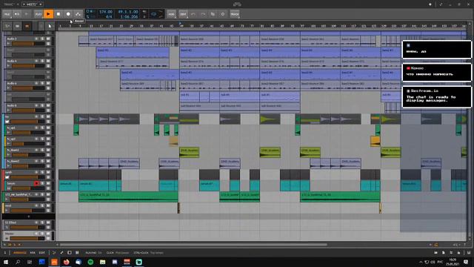Record-arm the Audio 4 track
This screenshot has width=474, height=267.
(36, 61)
